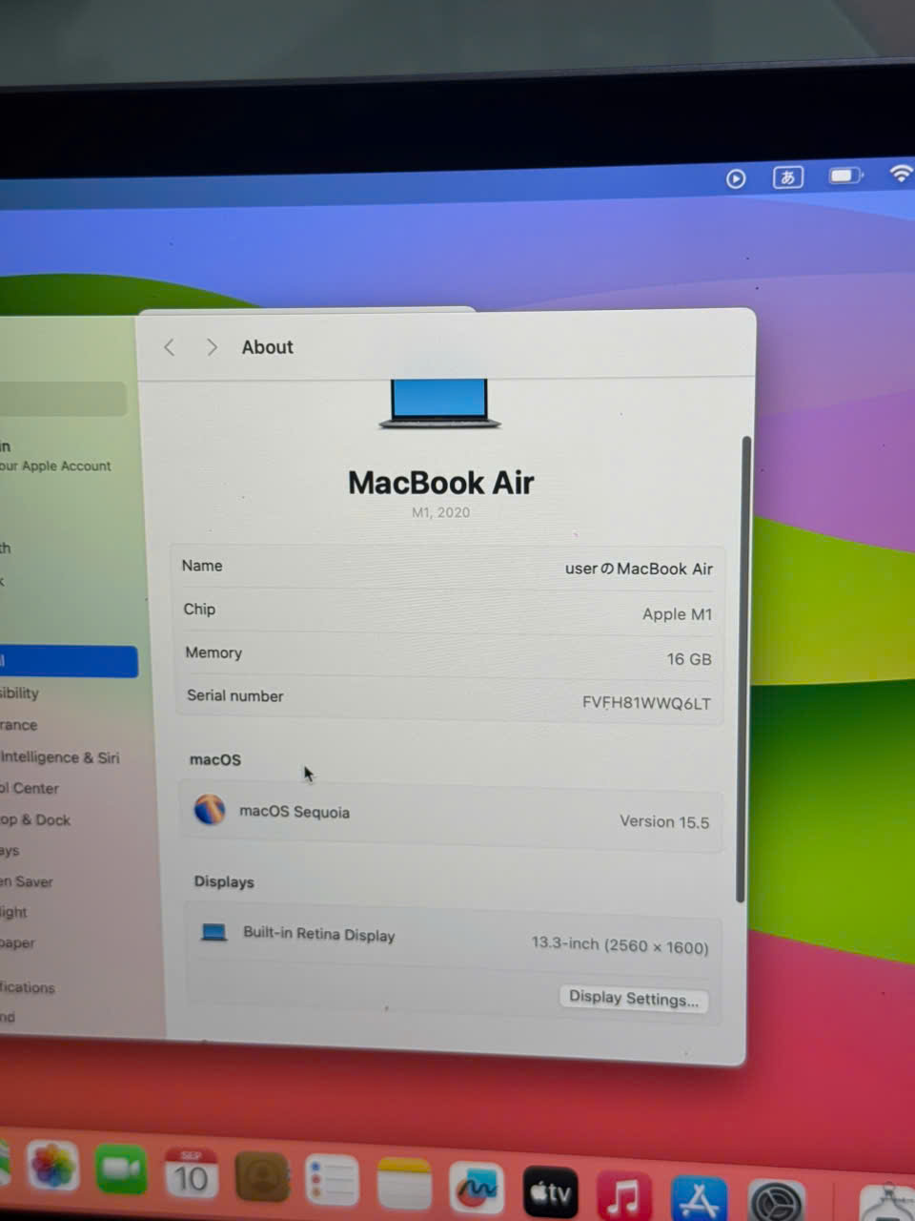Viewport: 915px width, 1221px height.
Task: Launch Reminders from the Dock
Action: coord(332,1182)
